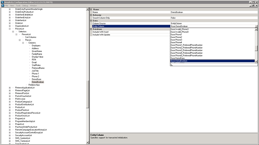Image resolution: width=259 pixels, height=145 pixels.
Task: Select the Column Source property row
Action: (175, 24)
